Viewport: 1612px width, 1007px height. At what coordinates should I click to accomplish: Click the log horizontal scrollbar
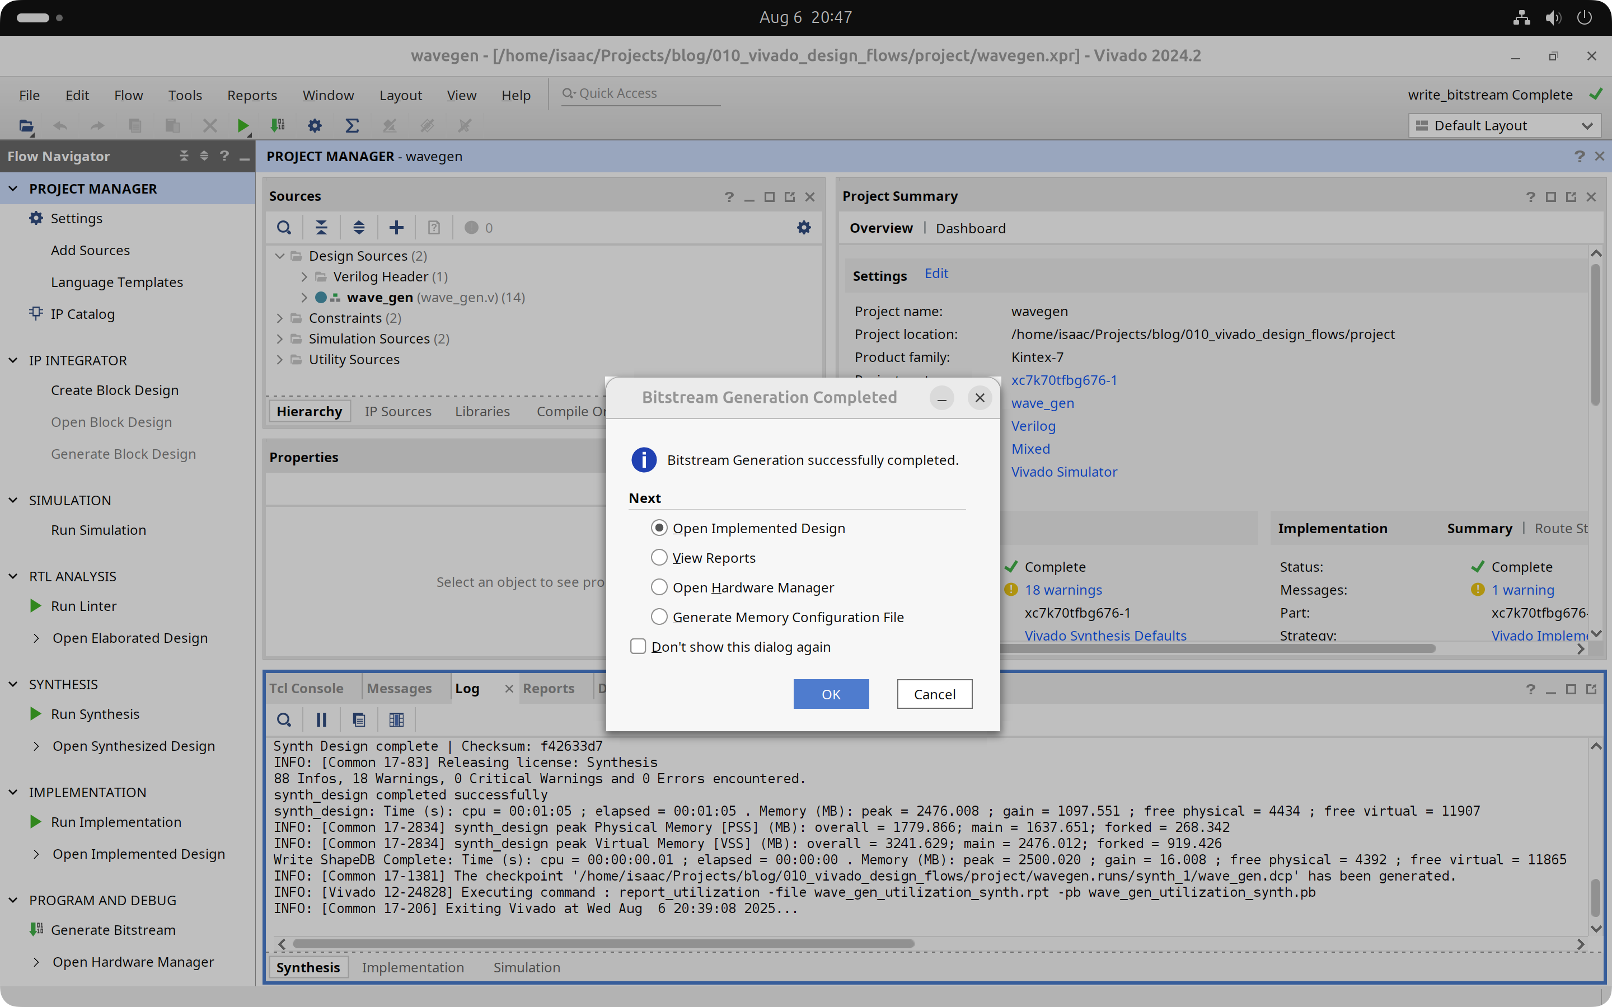603,944
